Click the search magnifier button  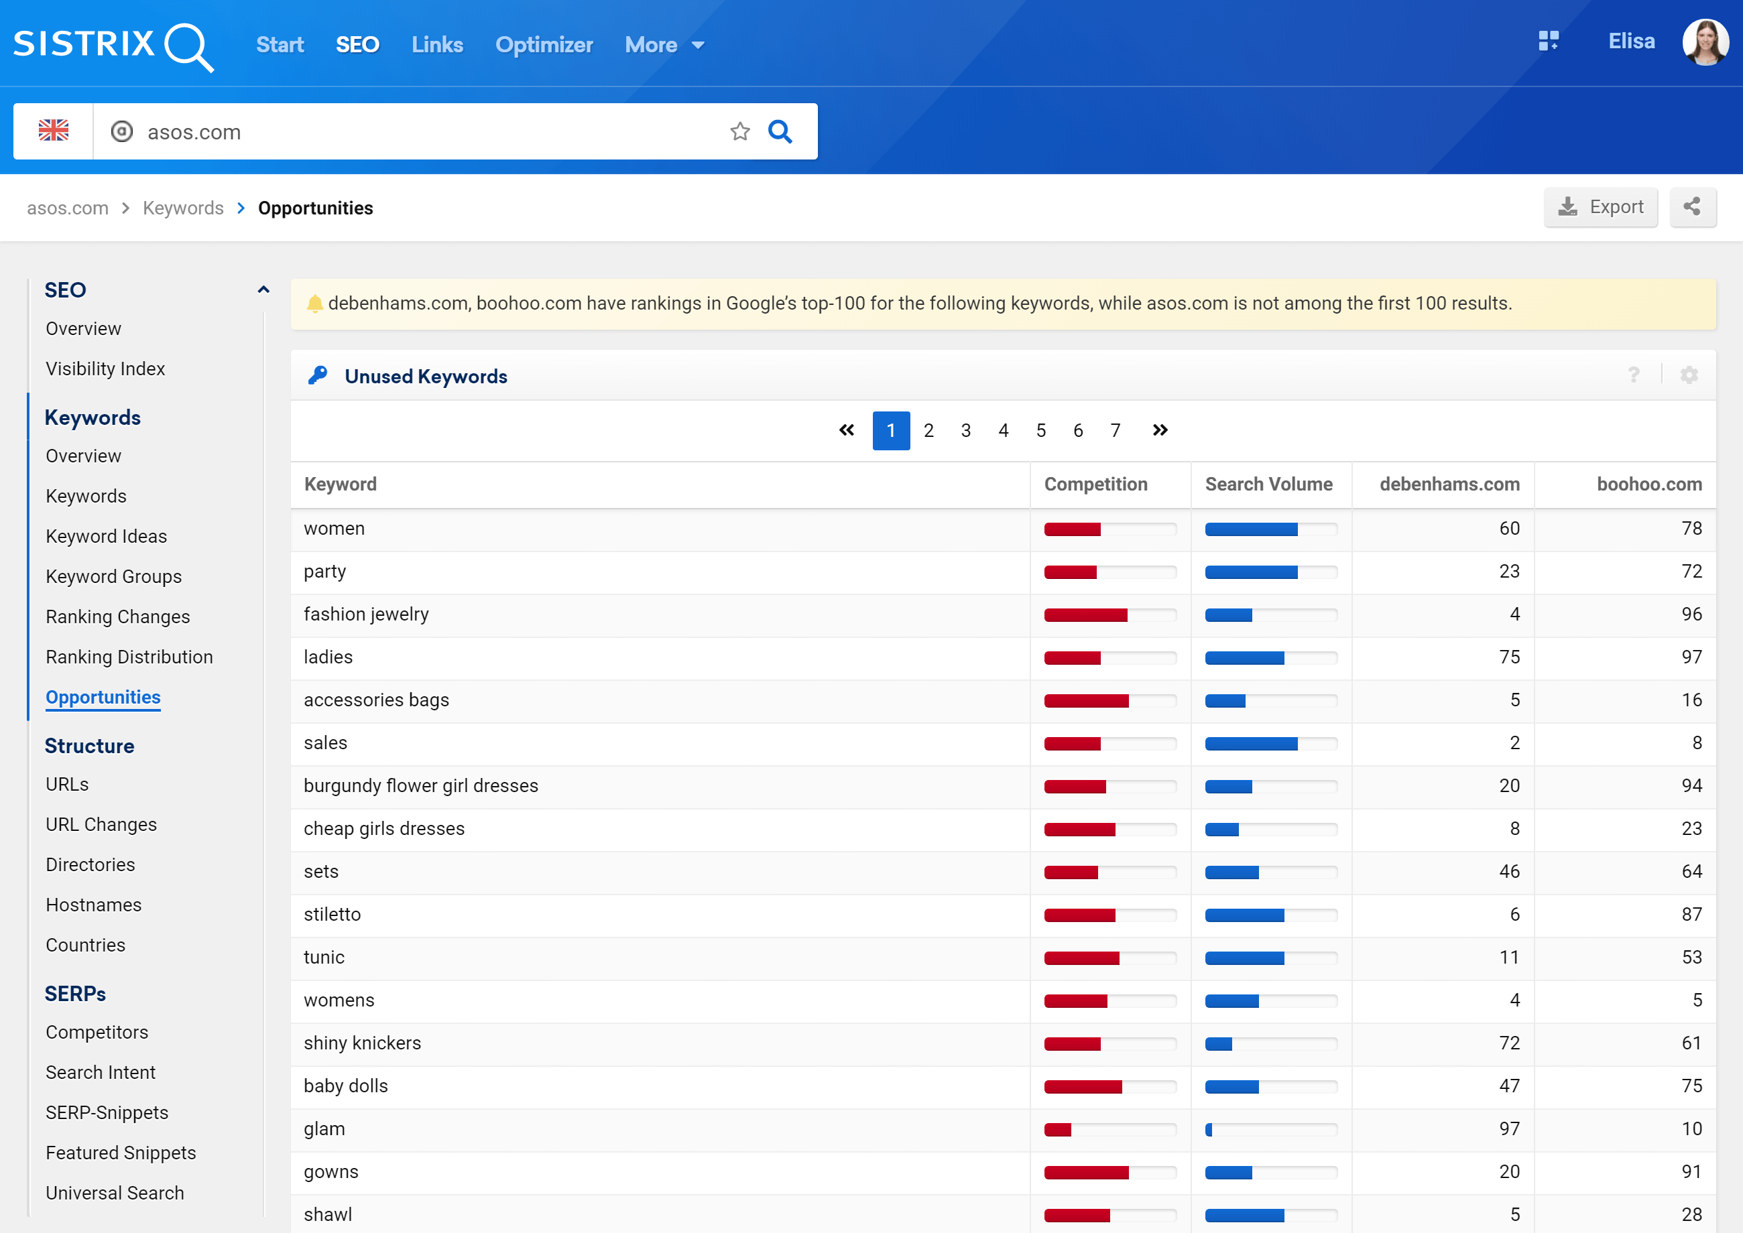[x=780, y=131]
